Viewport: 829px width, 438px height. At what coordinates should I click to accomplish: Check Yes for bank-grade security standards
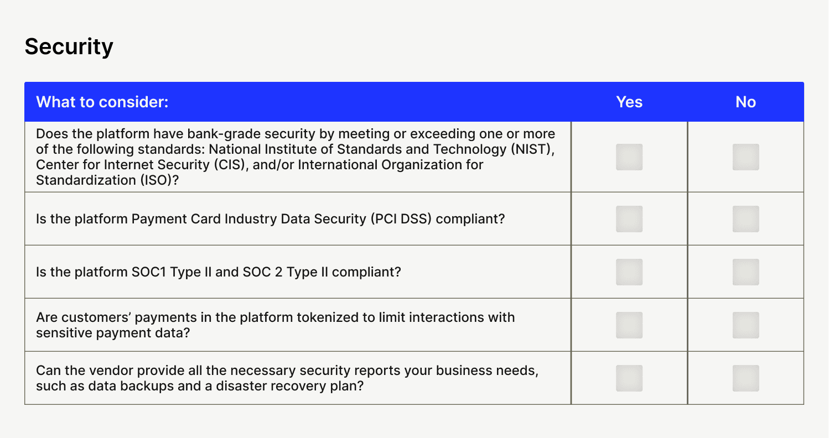629,157
